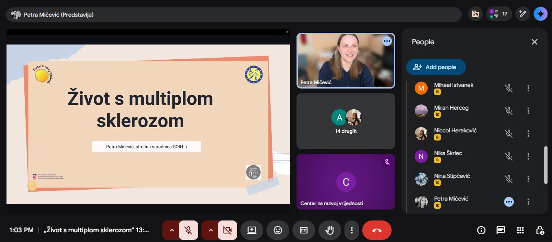Open the chat messages panel
Image resolution: width=552 pixels, height=242 pixels.
(x=501, y=230)
